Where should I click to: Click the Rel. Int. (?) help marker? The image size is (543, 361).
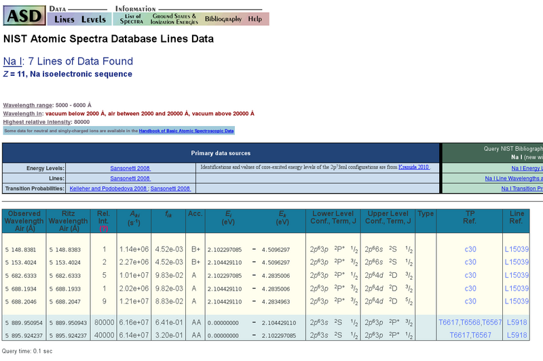click(103, 229)
